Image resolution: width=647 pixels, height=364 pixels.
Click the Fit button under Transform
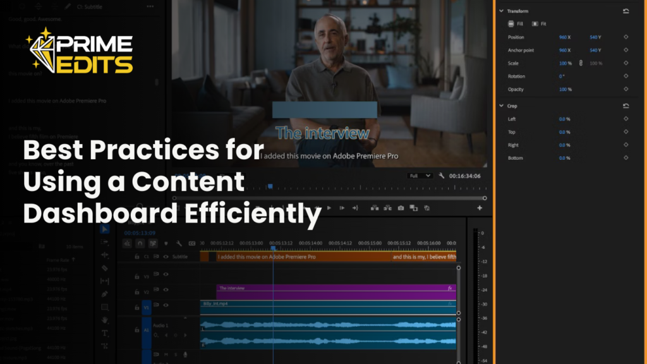click(539, 24)
